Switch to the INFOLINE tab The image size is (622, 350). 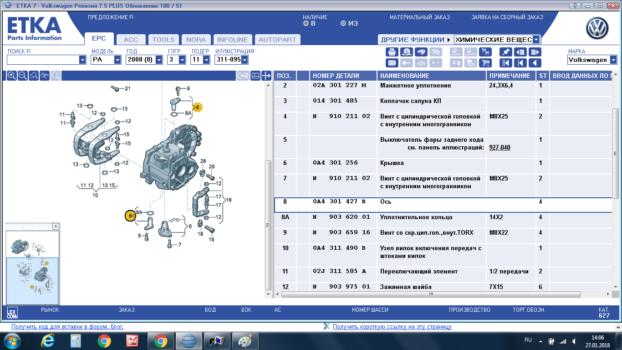(233, 40)
